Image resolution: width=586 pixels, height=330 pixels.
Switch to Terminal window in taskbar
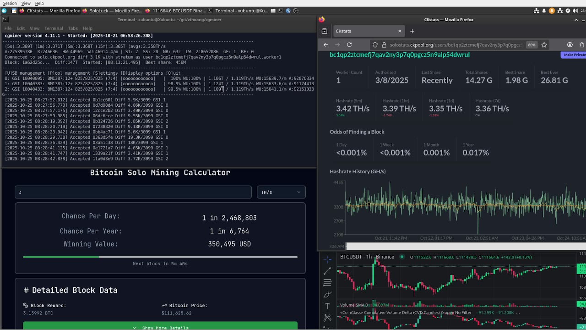pos(238,11)
